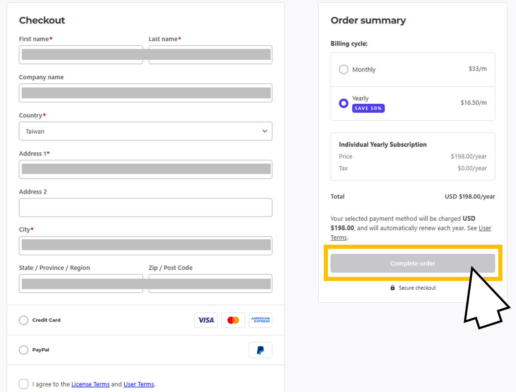Click the SAVE 50% badge
The width and height of the screenshot is (516, 392).
[x=368, y=108]
